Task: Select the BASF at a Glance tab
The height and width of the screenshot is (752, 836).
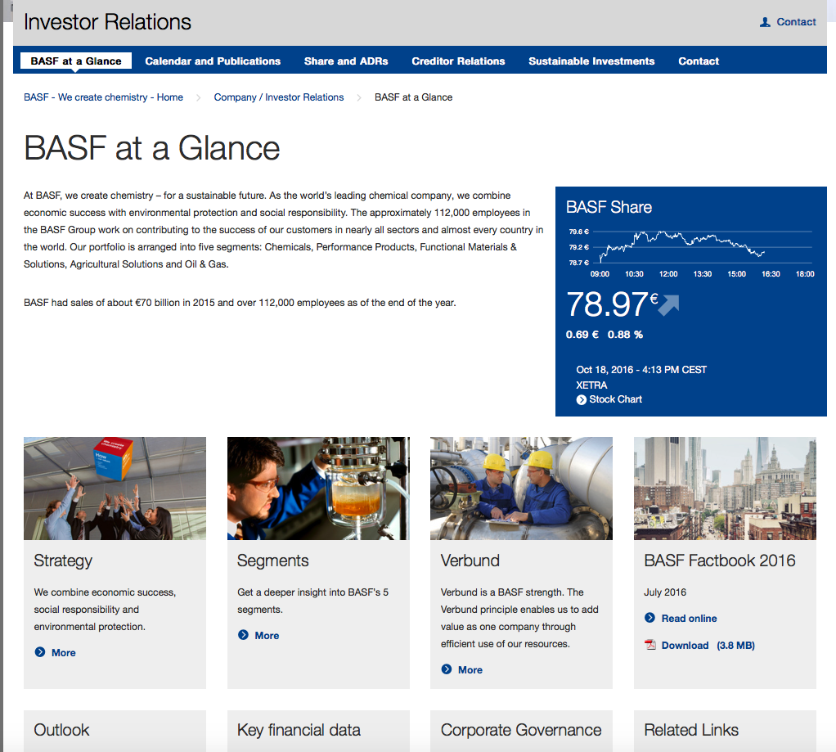Action: (76, 61)
